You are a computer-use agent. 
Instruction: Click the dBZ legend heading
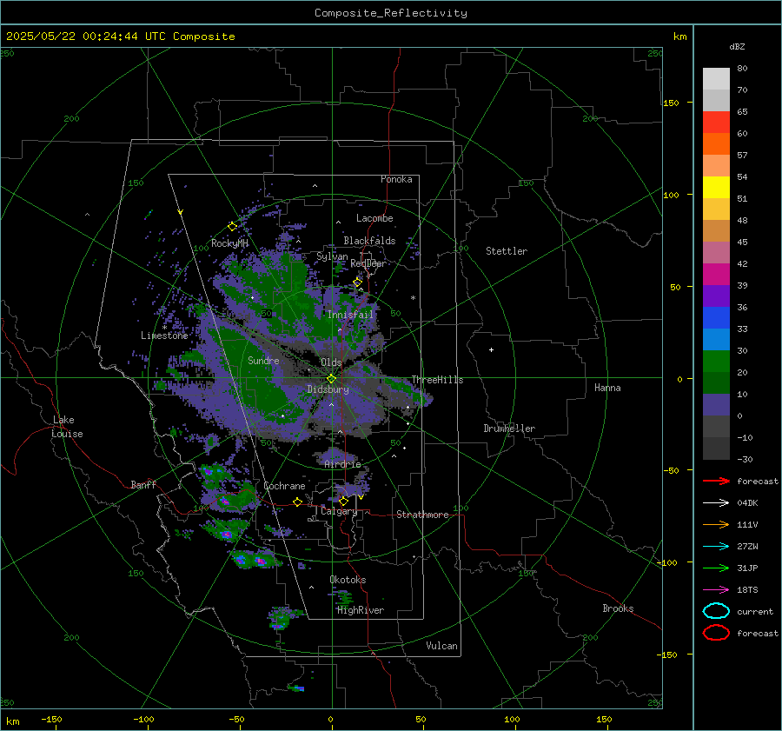tap(737, 47)
